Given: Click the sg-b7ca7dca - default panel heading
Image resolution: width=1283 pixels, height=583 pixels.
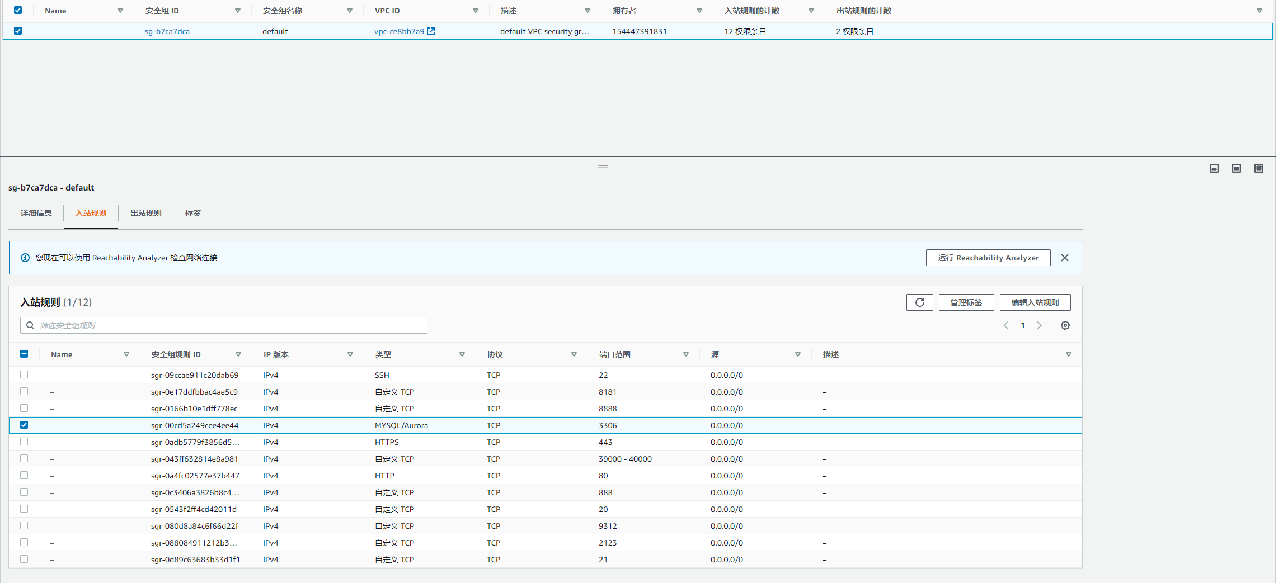Looking at the screenshot, I should tap(51, 188).
